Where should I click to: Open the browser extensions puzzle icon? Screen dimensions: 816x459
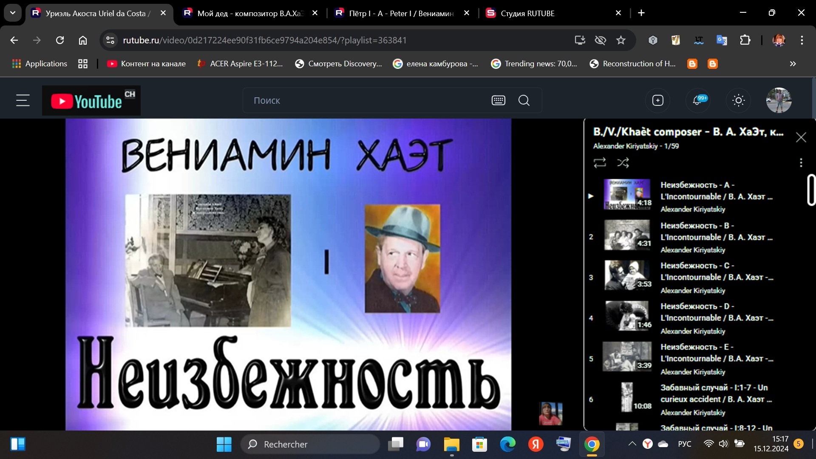pos(745,40)
